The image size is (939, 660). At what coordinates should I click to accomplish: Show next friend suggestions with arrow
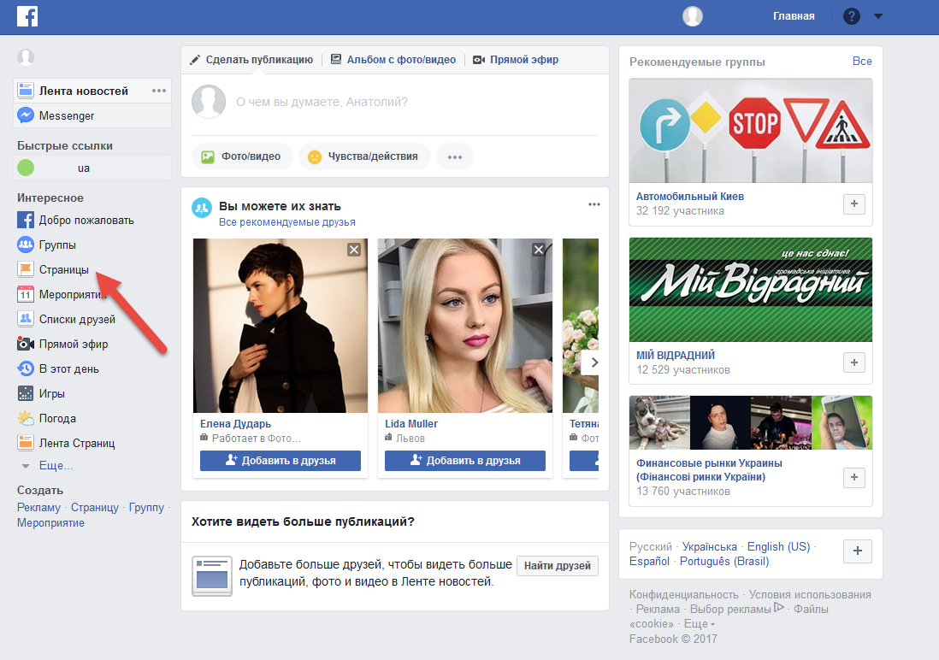(591, 362)
